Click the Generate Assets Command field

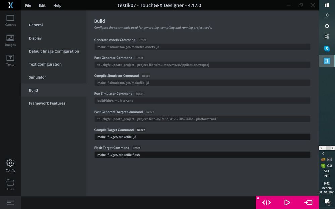pyautogui.click(x=202, y=47)
